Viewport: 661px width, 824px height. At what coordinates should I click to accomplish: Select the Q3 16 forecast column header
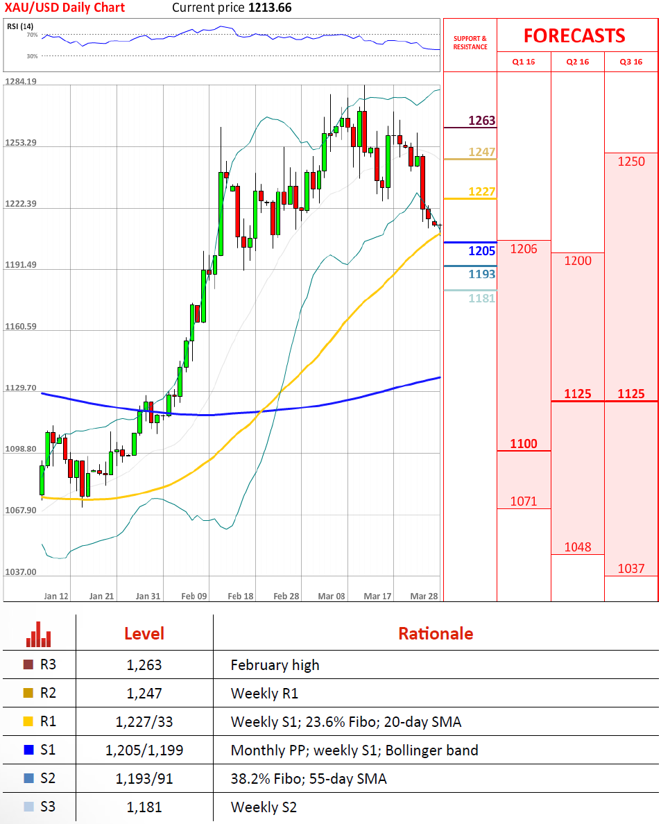631,62
